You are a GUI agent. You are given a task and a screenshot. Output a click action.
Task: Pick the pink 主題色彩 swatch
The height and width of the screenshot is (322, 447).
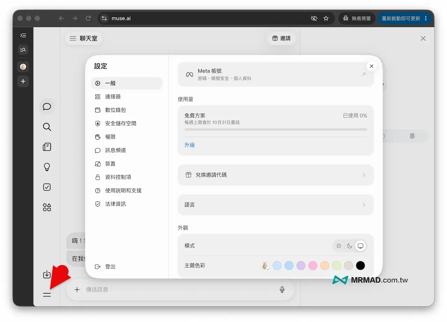313,266
